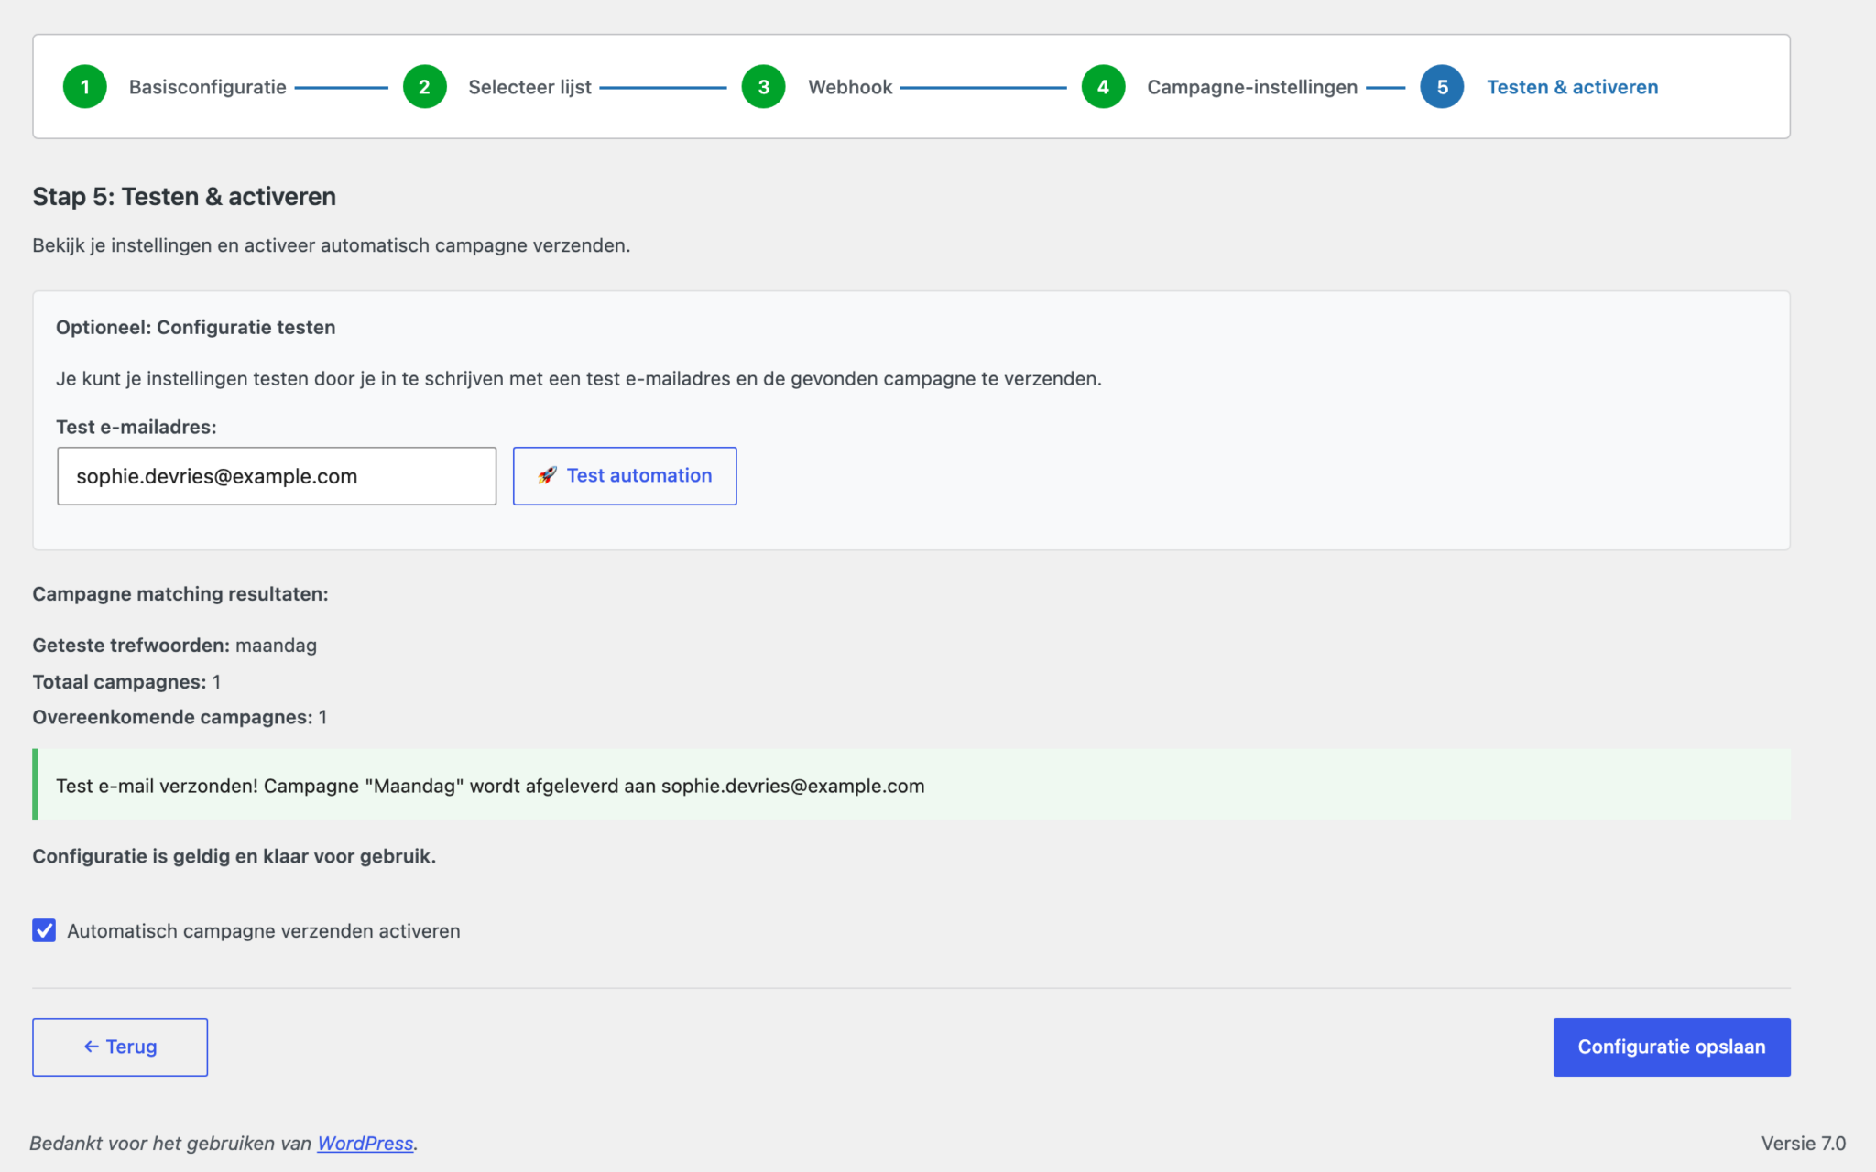The width and height of the screenshot is (1876, 1172).
Task: Click the 'Versie 7.0' footer text
Action: click(1803, 1143)
